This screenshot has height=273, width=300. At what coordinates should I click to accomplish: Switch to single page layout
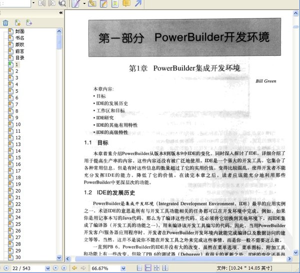pos(139,268)
